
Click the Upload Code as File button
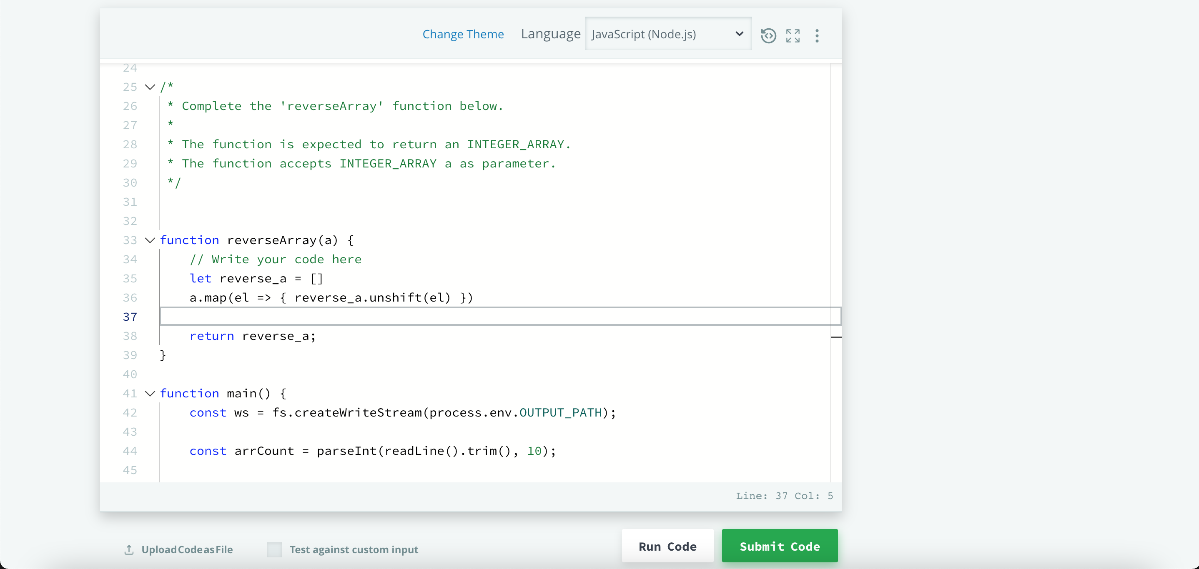coord(179,549)
